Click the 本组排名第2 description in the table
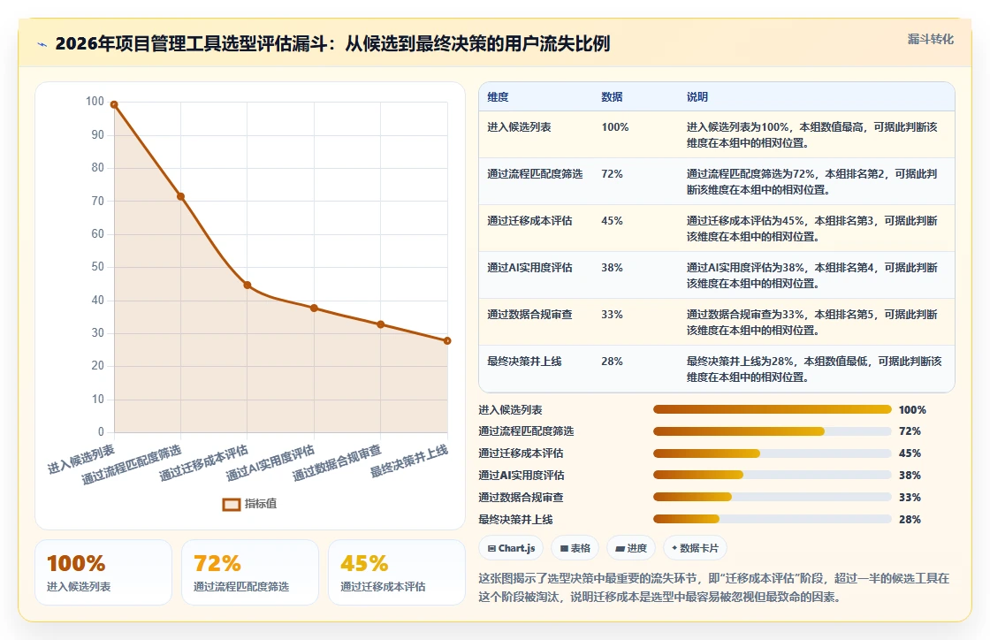The width and height of the screenshot is (990, 640). [x=812, y=182]
